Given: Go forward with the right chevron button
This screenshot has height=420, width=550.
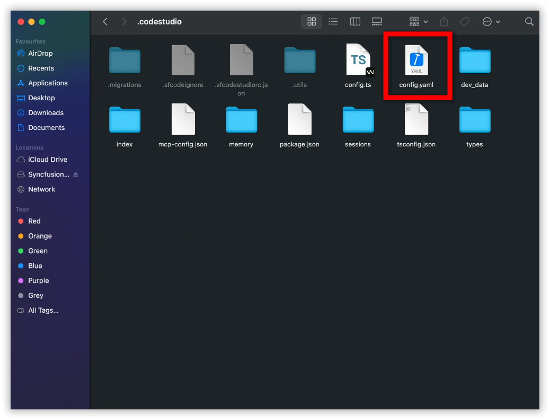Looking at the screenshot, I should tap(124, 22).
